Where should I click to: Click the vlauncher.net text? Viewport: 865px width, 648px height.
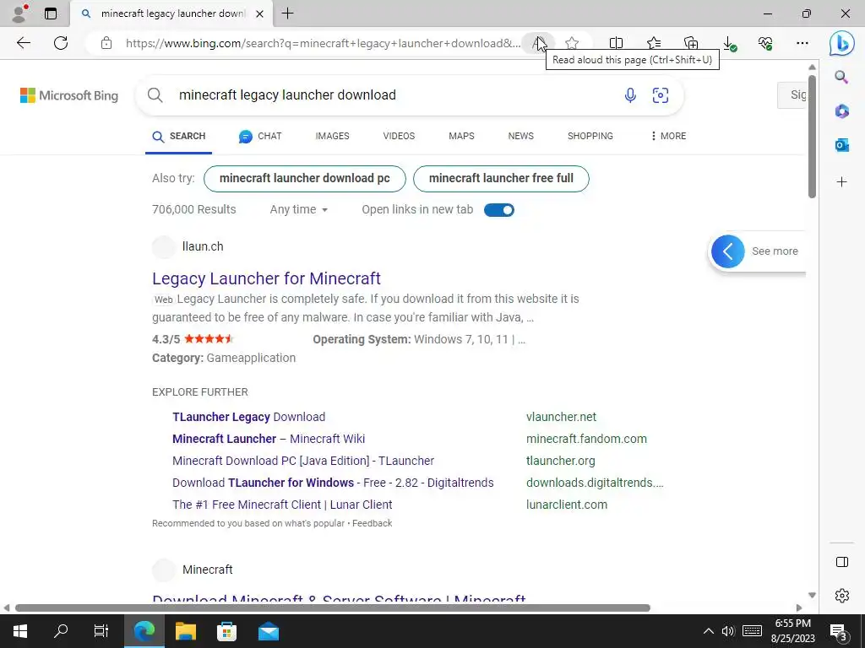click(x=561, y=417)
